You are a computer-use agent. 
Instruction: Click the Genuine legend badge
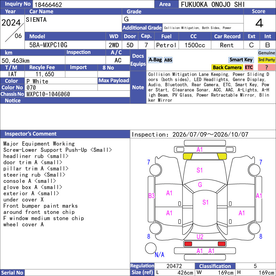pos(266,53)
